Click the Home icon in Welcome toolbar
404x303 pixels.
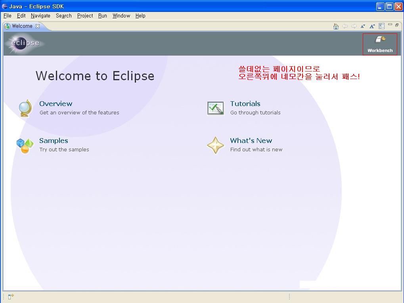tap(336, 26)
